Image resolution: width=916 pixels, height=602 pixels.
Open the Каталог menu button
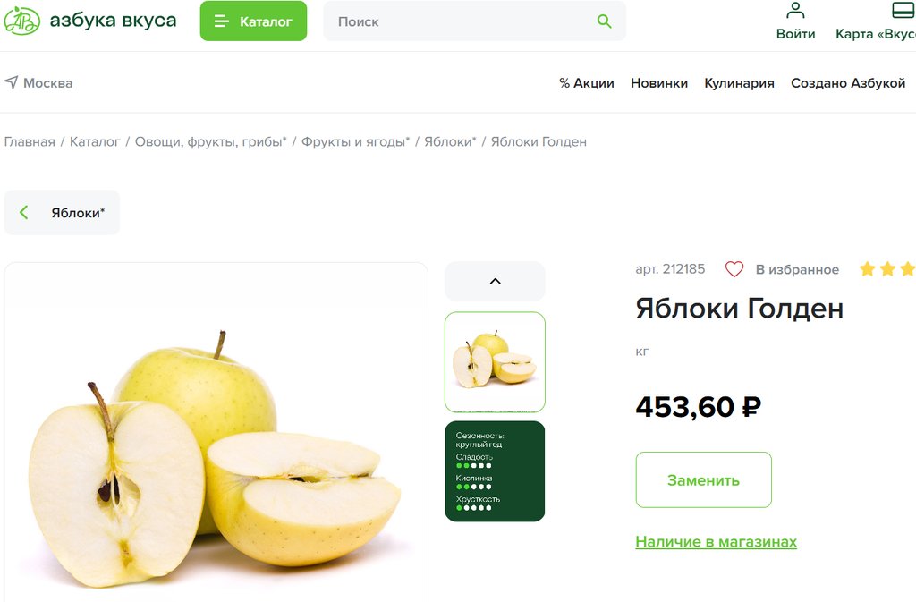[x=253, y=21]
